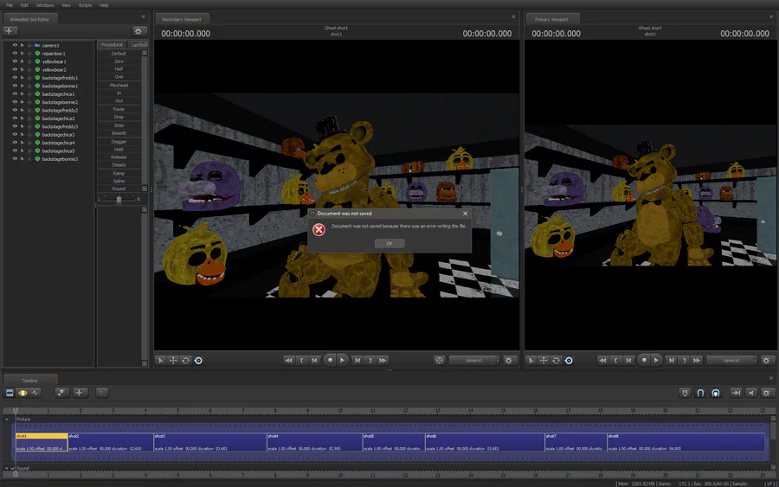Image resolution: width=779 pixels, height=487 pixels.
Task: Switch to the Clip Editor mode icon
Action: [10, 393]
